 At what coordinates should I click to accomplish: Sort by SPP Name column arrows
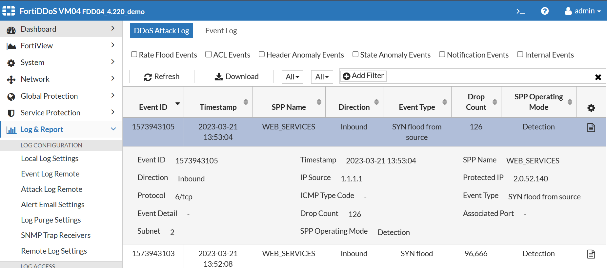pos(319,102)
